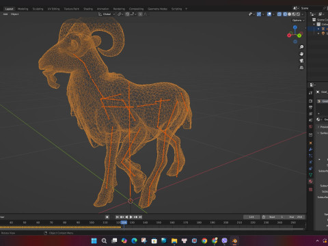The height and width of the screenshot is (246, 328).
Task: Toggle viewport overlays visibility
Action: point(269,14)
